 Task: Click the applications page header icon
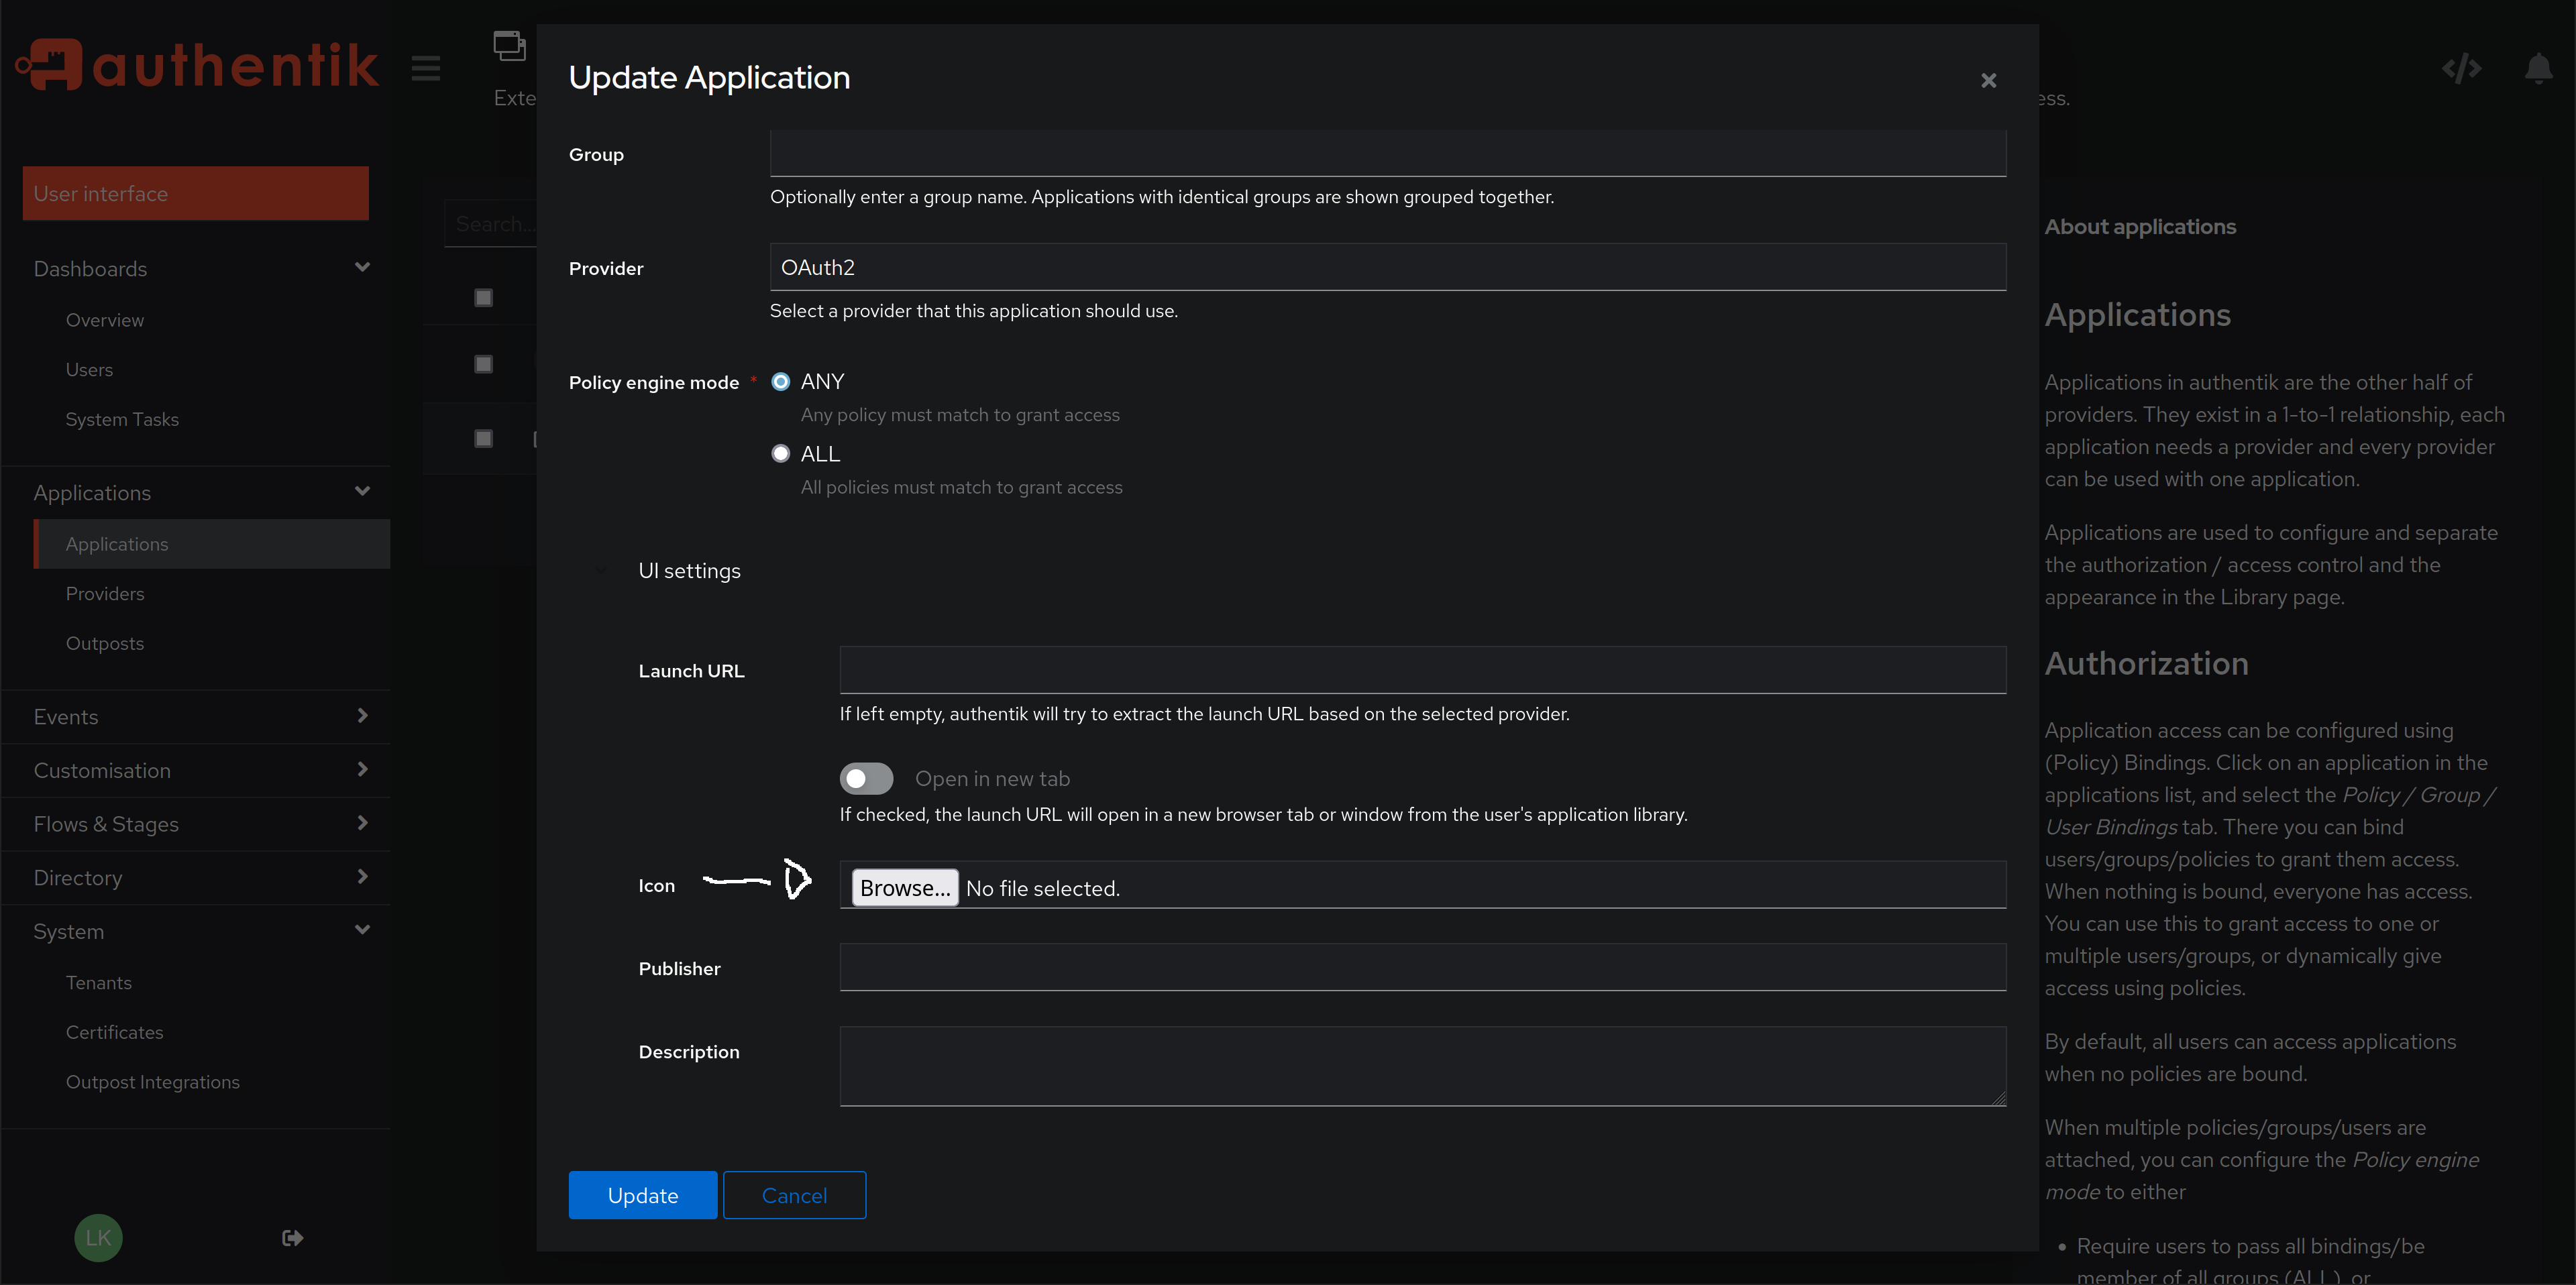tap(509, 45)
